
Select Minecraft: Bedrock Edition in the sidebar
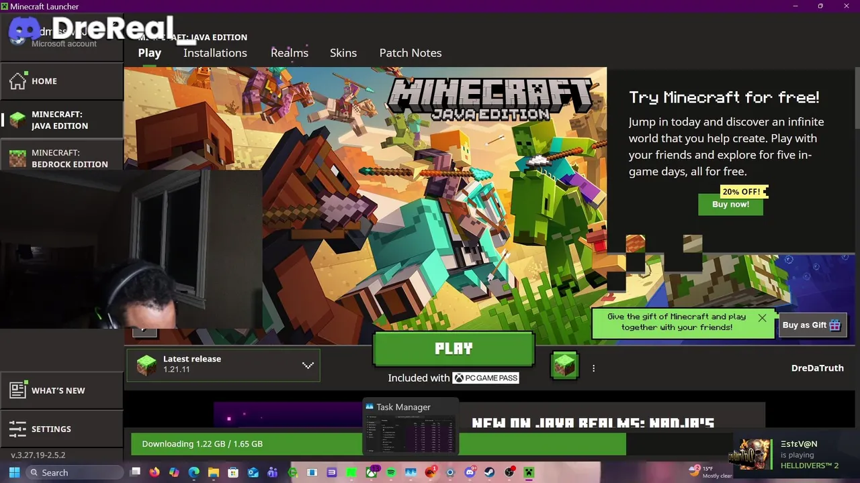click(x=62, y=156)
